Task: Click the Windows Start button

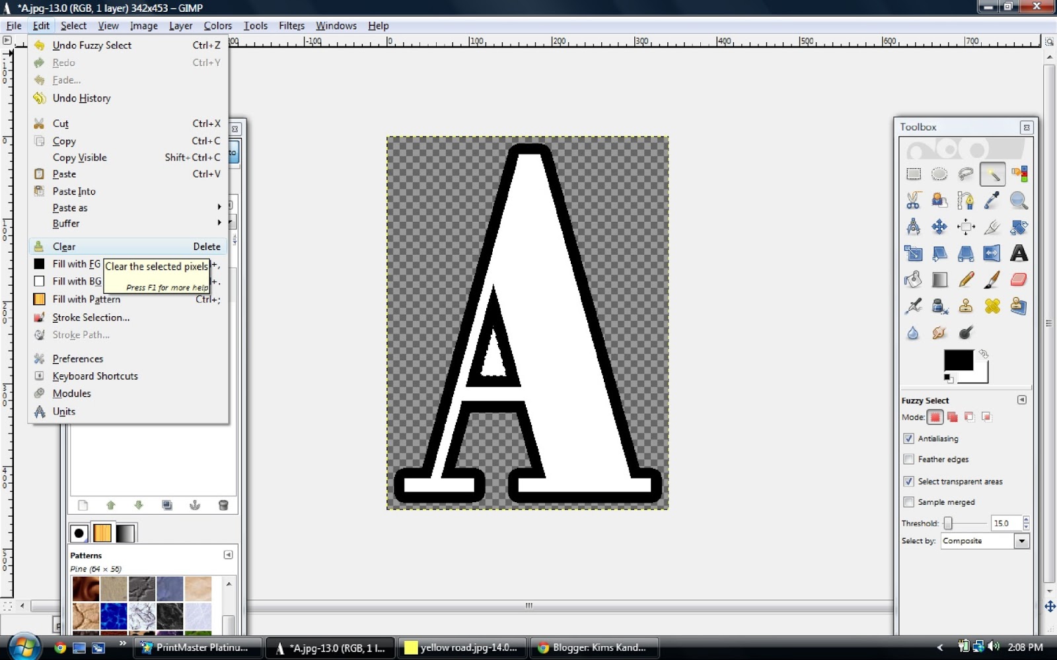Action: [24, 647]
